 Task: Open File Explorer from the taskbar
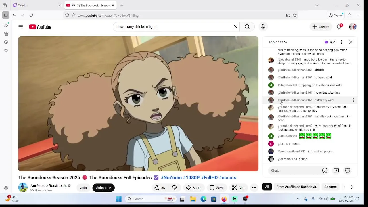(x=193, y=199)
